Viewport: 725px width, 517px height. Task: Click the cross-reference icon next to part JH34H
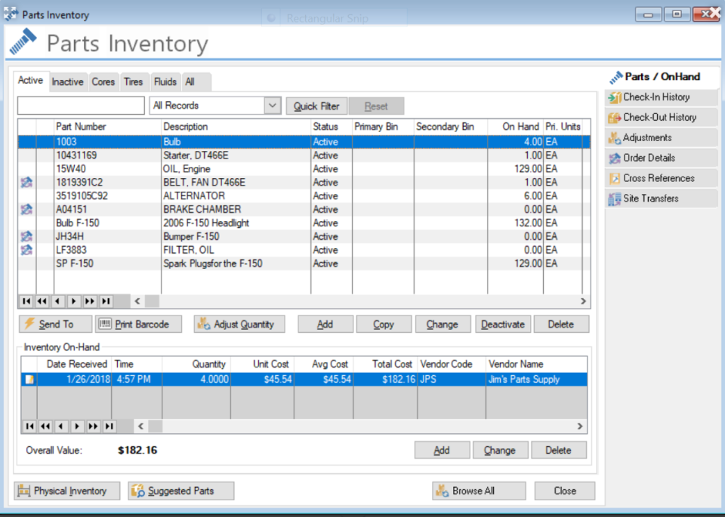tap(26, 236)
